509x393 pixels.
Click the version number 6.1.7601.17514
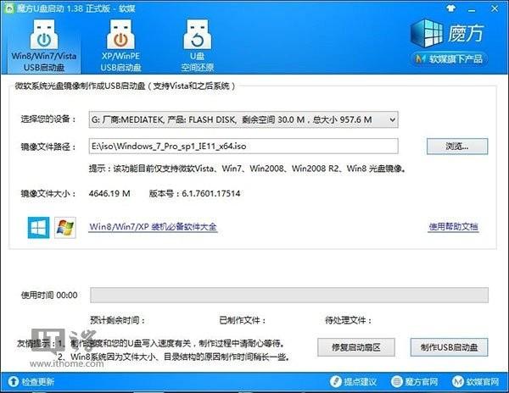(x=211, y=193)
